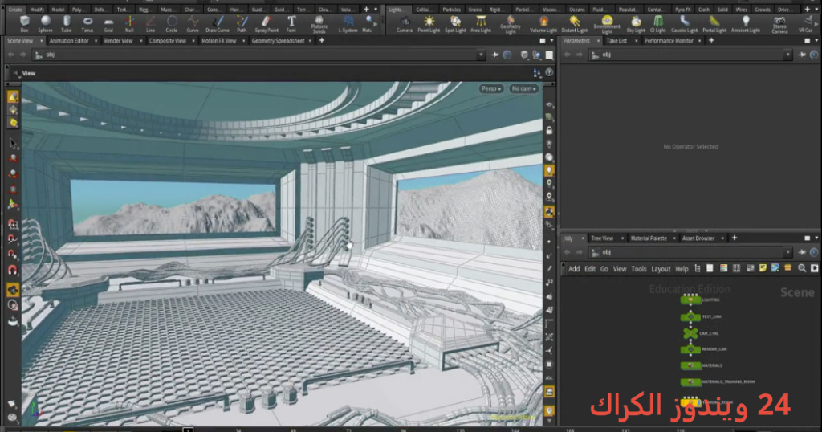
Task: Create a Grid from the shelf
Action: [108, 23]
